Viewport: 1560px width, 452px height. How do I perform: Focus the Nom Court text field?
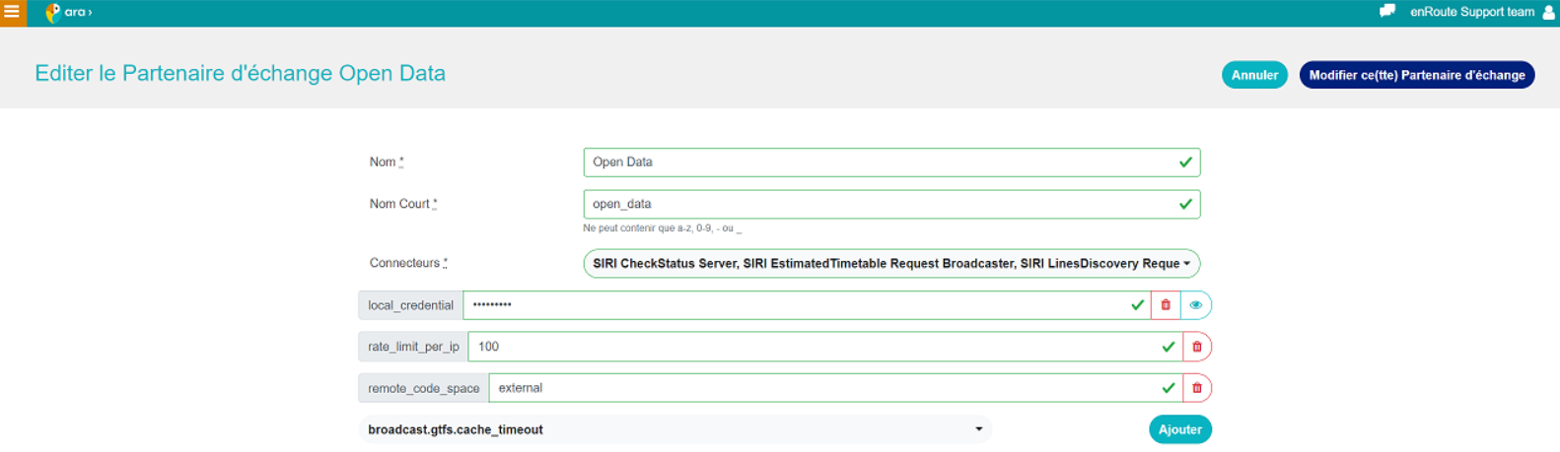click(x=878, y=204)
